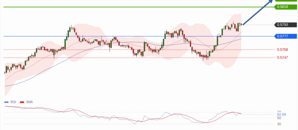Click the 0.5758 red support label
The height and width of the screenshot is (130, 298).
pos(282,50)
